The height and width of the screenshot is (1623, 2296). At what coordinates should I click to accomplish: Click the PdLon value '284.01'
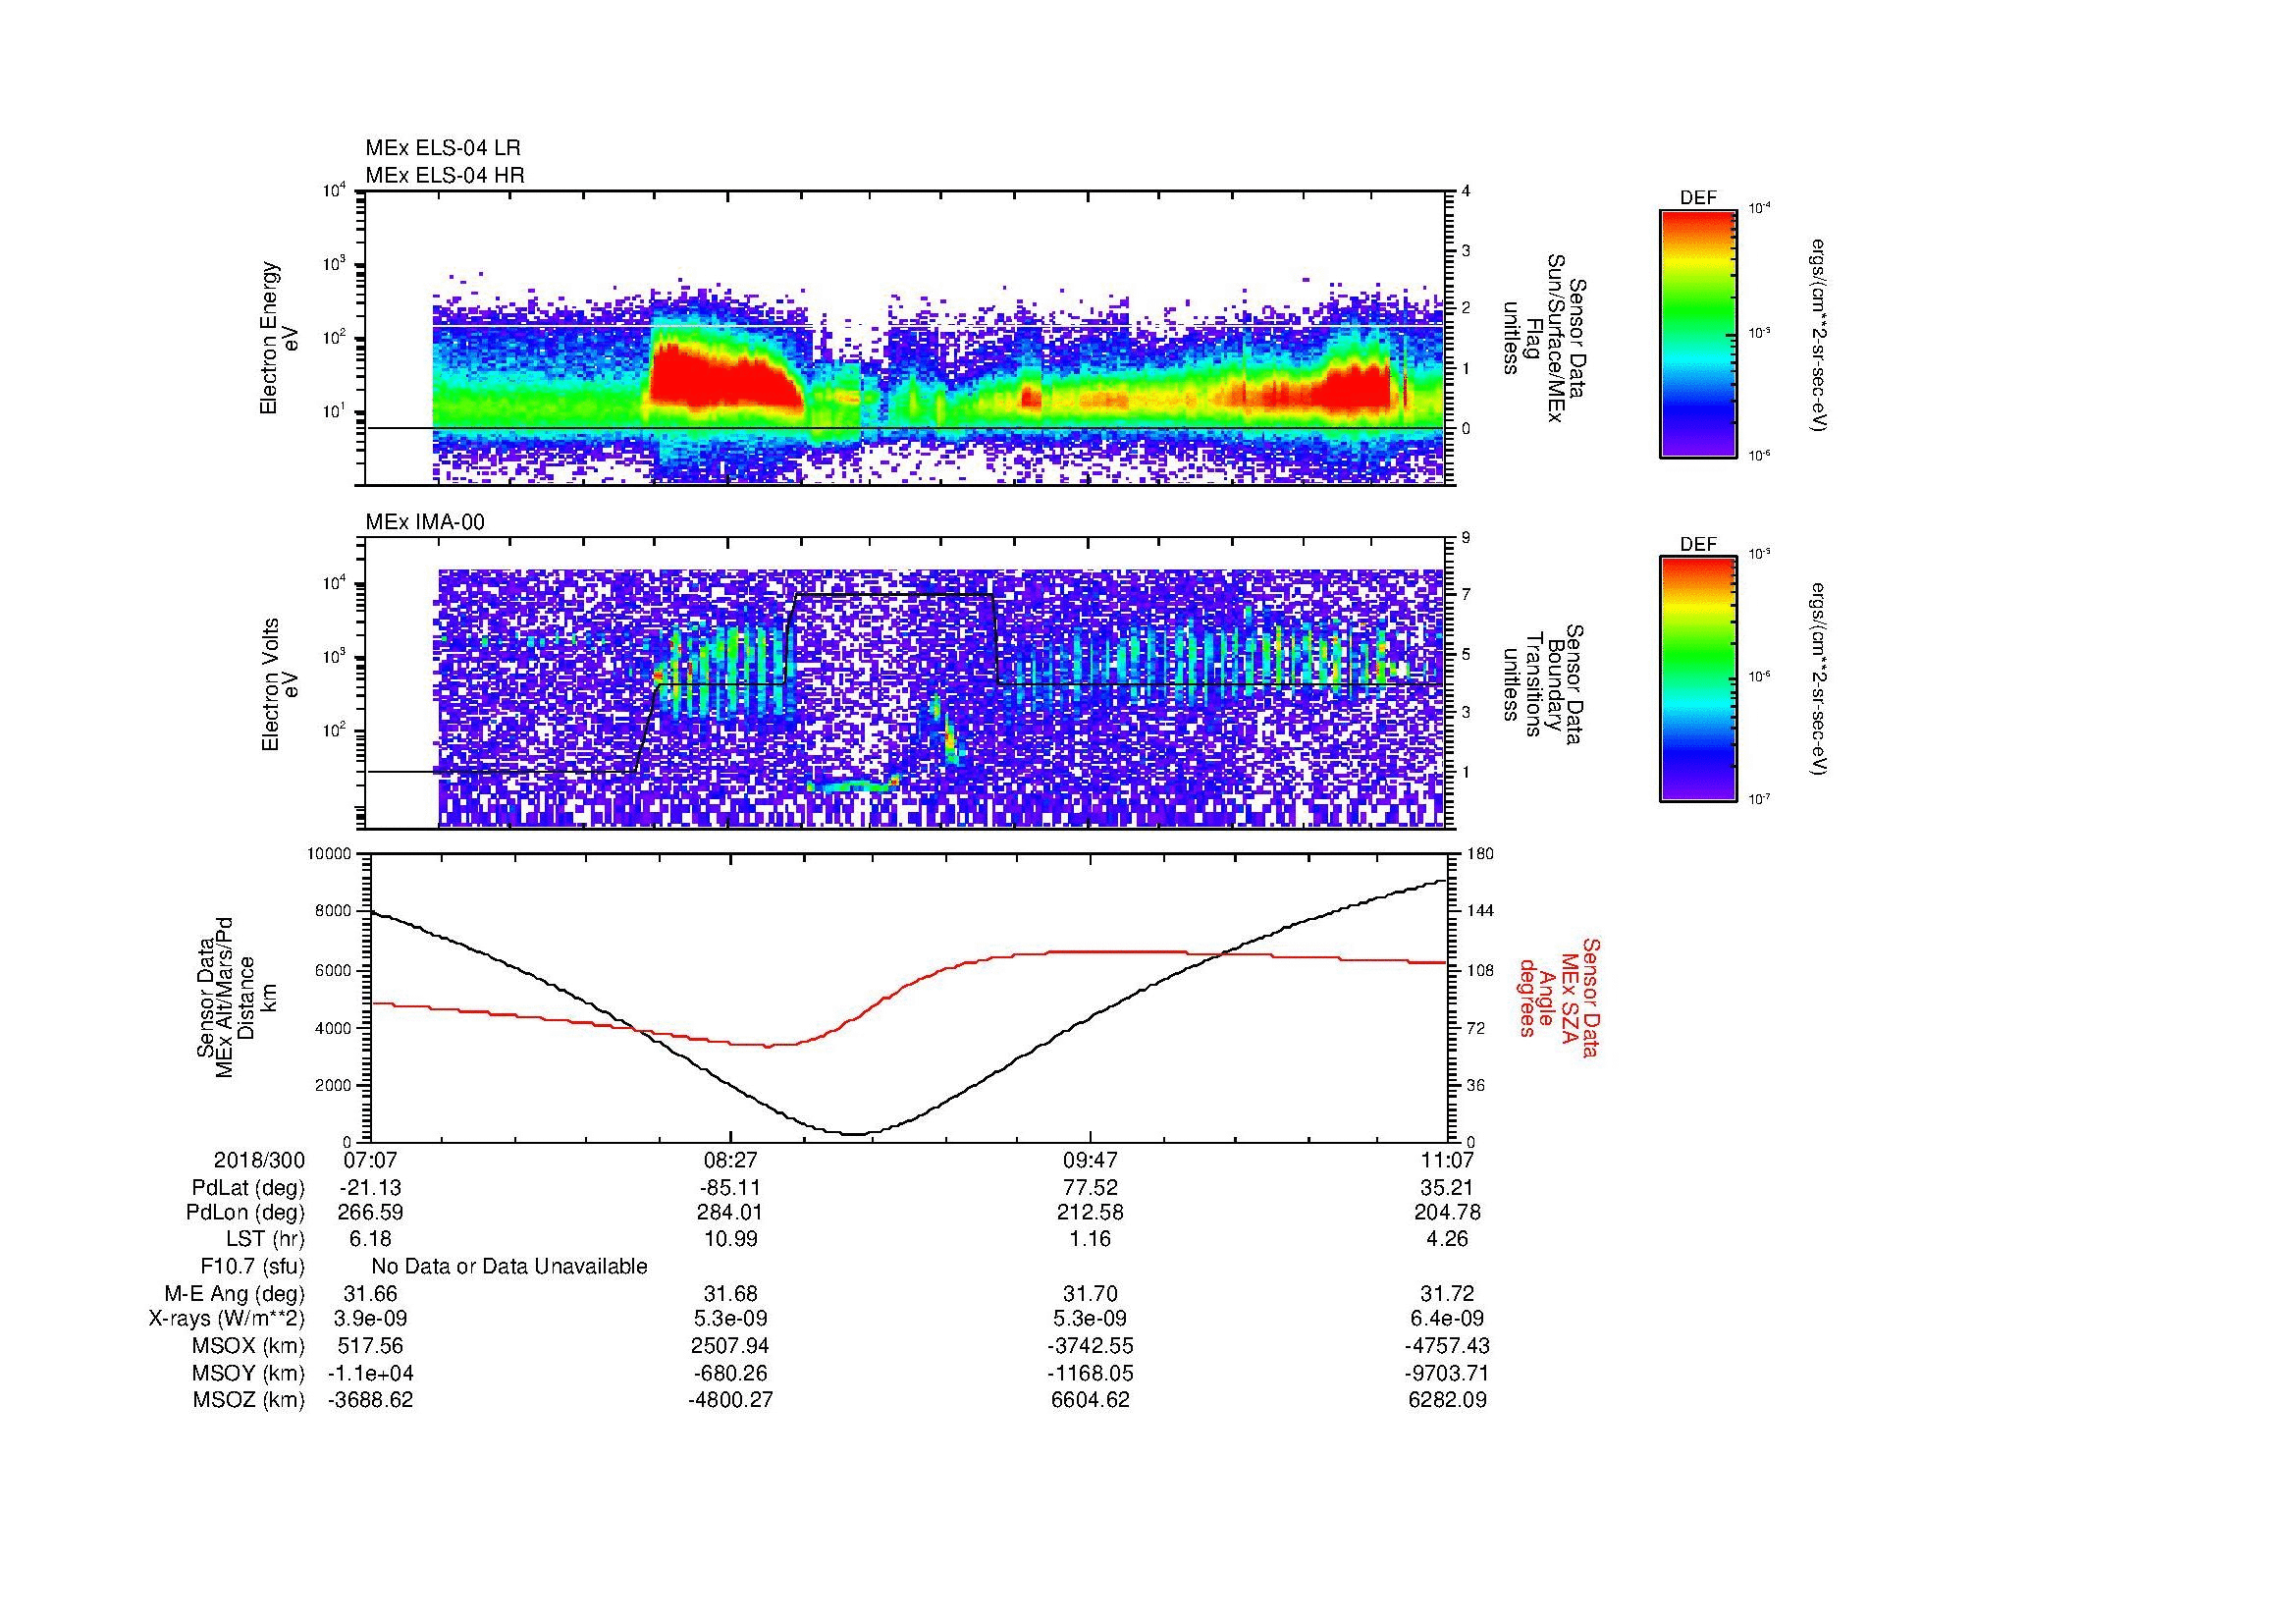[730, 1213]
